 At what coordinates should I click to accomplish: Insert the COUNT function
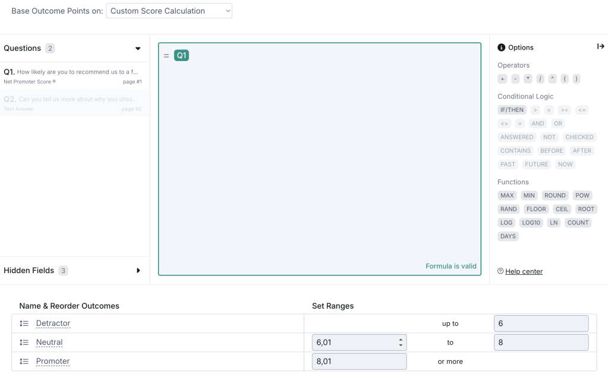tap(578, 223)
